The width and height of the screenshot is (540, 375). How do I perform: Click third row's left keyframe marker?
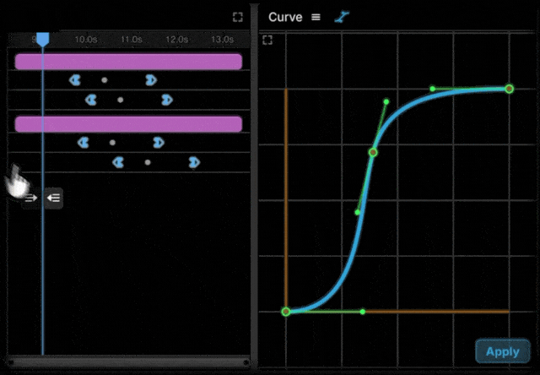(x=83, y=143)
